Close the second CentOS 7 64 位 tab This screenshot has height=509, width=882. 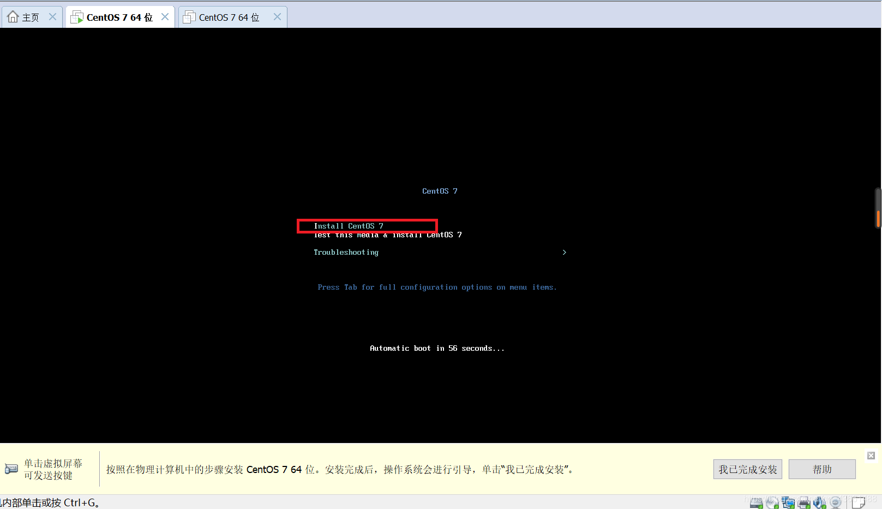(277, 17)
